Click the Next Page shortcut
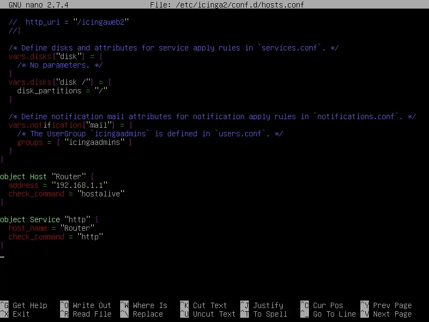The image size is (429, 322). click(392, 314)
